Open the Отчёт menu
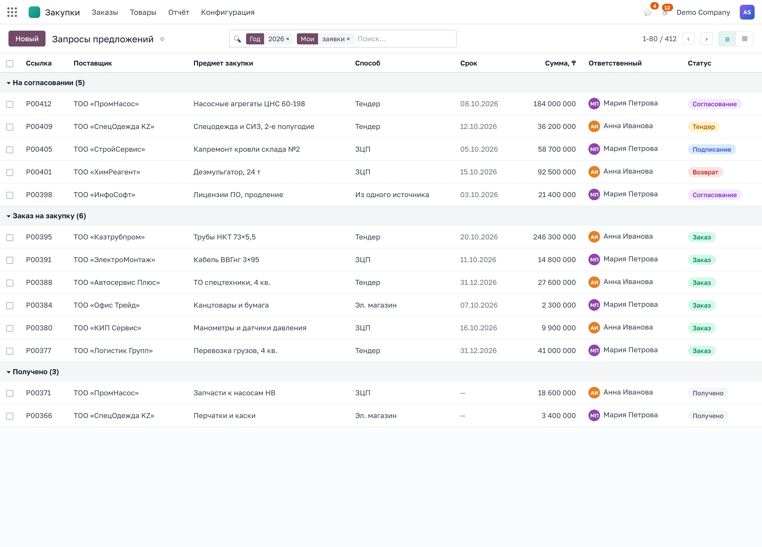This screenshot has height=547, width=762. [179, 12]
